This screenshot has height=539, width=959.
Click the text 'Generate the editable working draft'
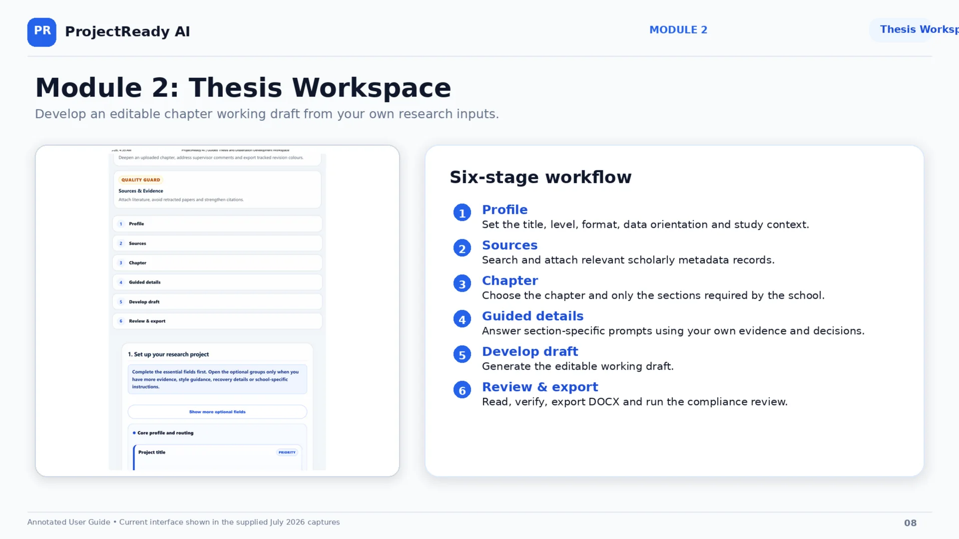[x=578, y=366]
